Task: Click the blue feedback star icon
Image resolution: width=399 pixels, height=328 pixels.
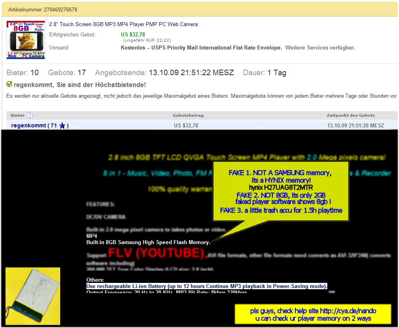Action: click(62, 126)
